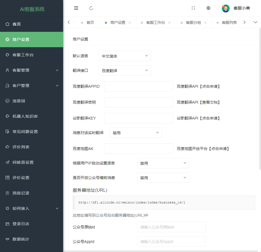This screenshot has height=252, width=261.
Task: Open the 默认语言 dropdown
Action: pos(125,56)
